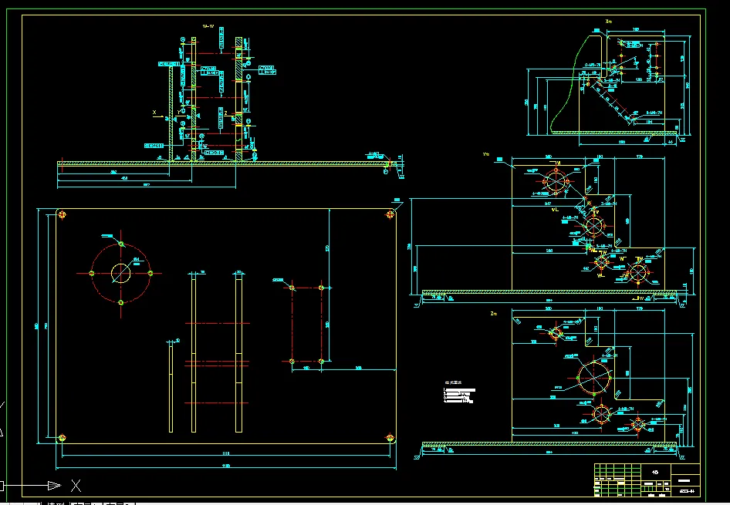The height and width of the screenshot is (505, 730).
Task: Select top-right corner mounting hole of base plate
Action: (390, 214)
